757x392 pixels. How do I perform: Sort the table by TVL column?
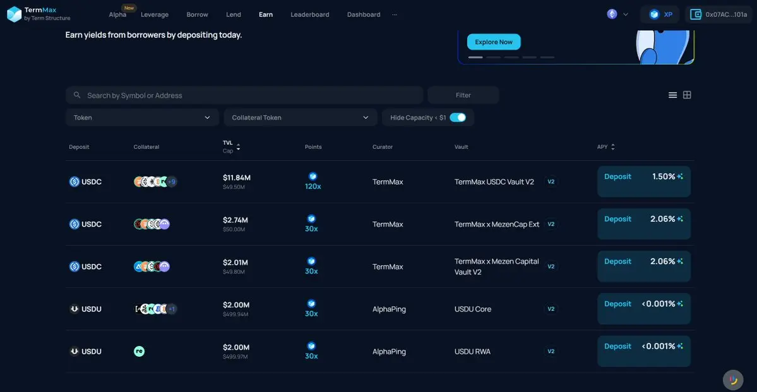(238, 147)
